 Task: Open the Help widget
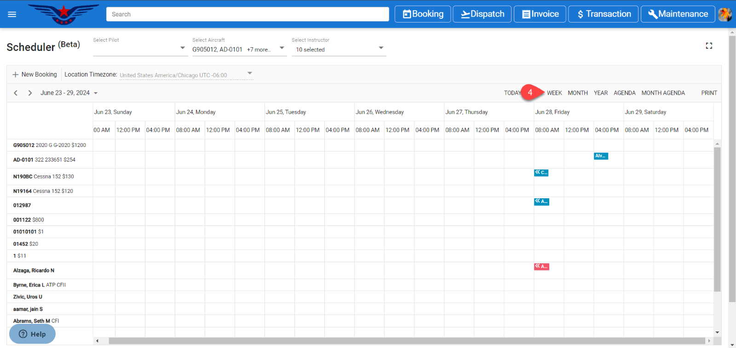[32, 334]
